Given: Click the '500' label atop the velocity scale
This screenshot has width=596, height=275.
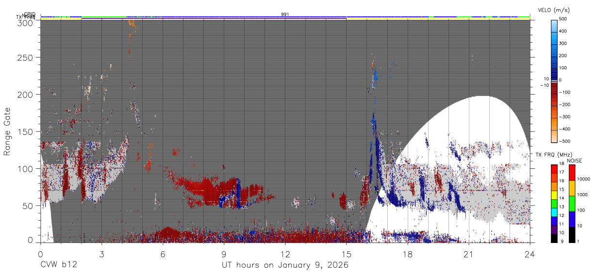Looking at the screenshot, I should tap(563, 19).
